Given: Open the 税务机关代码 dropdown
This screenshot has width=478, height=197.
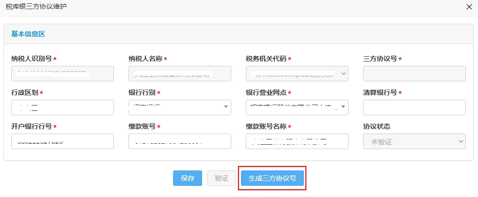Looking at the screenshot, I should tap(297, 74).
